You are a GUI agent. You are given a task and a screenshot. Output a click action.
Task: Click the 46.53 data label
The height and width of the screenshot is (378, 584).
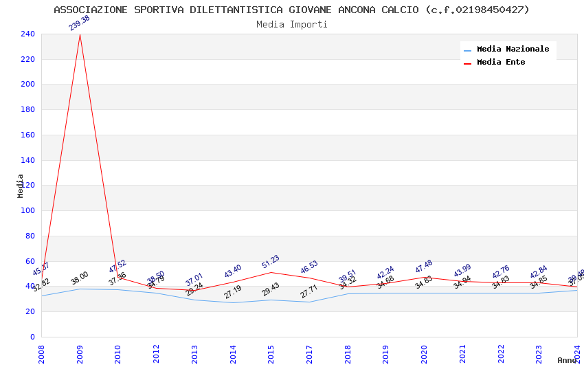tap(308, 267)
